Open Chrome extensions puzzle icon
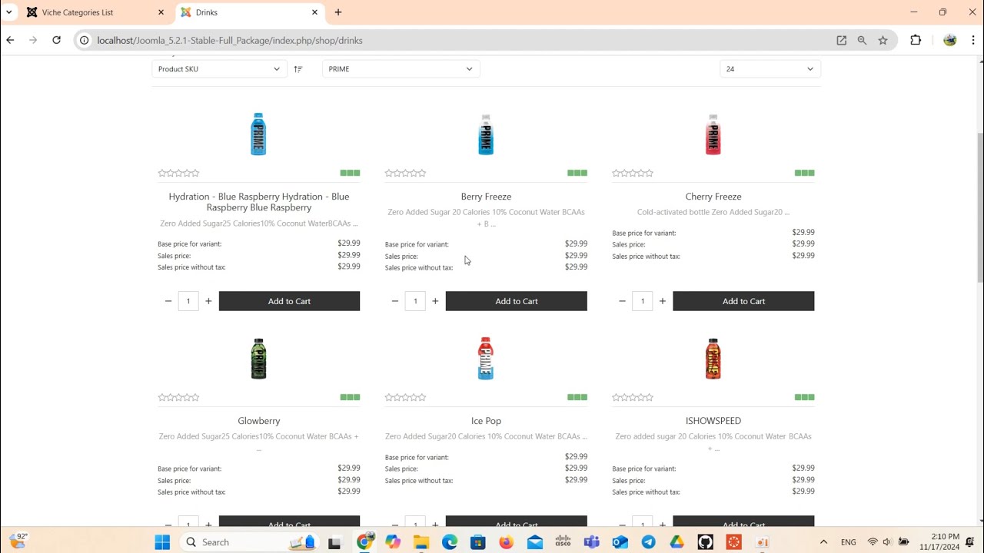Viewport: 984px width, 553px height. [916, 40]
